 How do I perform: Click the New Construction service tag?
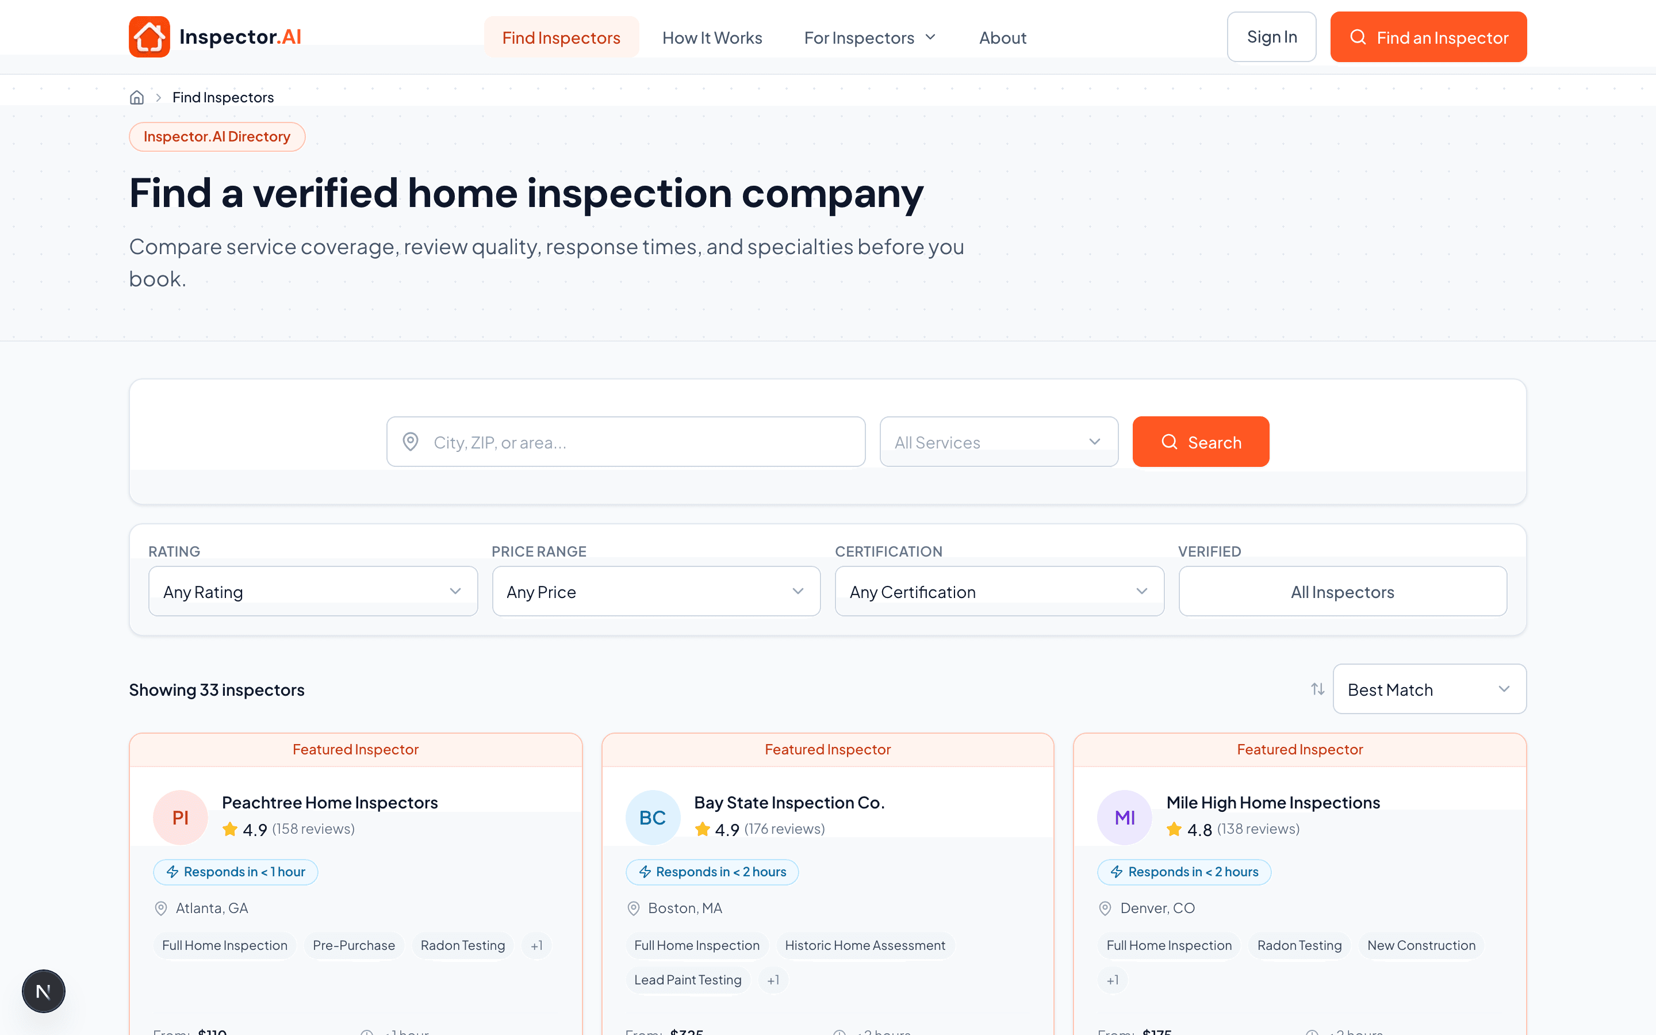pyautogui.click(x=1421, y=945)
